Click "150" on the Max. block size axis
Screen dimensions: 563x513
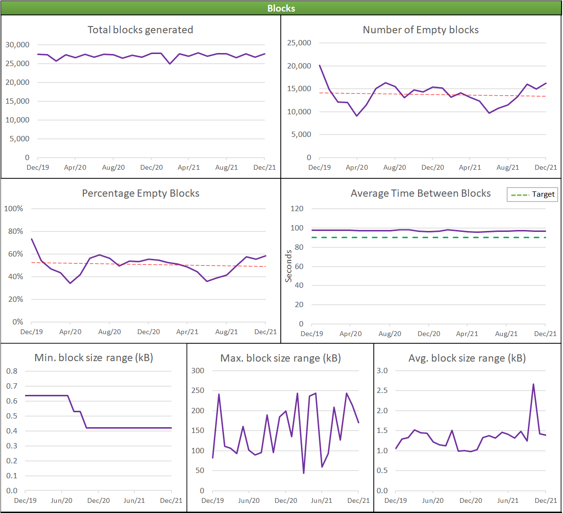(198, 431)
